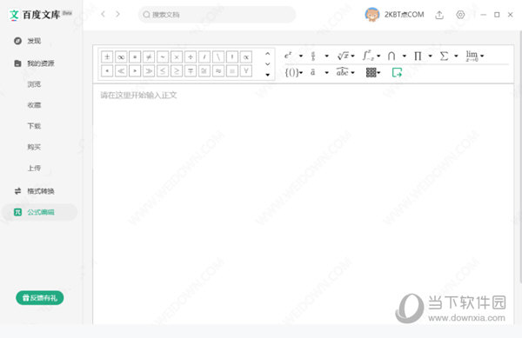Click the green export formula icon

[x=397, y=72]
